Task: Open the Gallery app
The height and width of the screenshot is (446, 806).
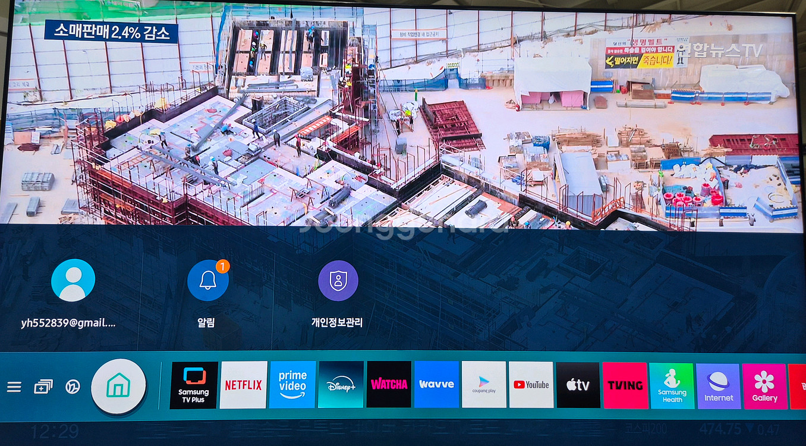Action: (764, 387)
